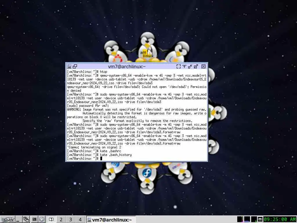
Task: Switch to workspace 4
Action: (80, 220)
